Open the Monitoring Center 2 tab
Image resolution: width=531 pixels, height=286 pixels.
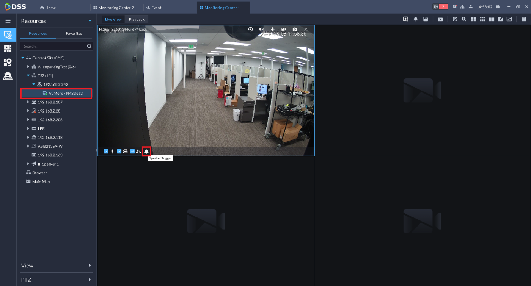click(x=113, y=7)
